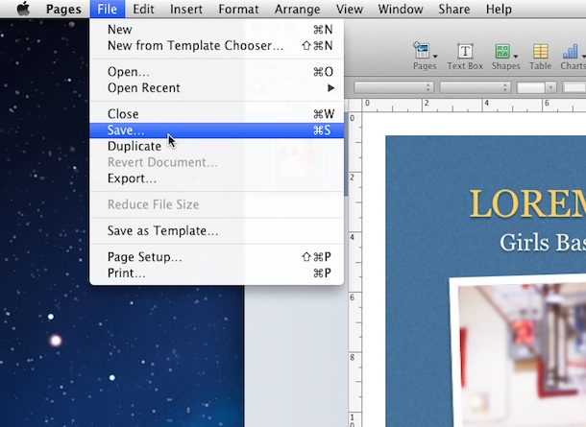
Task: Open Page Setup...
Action: pyautogui.click(x=216, y=257)
